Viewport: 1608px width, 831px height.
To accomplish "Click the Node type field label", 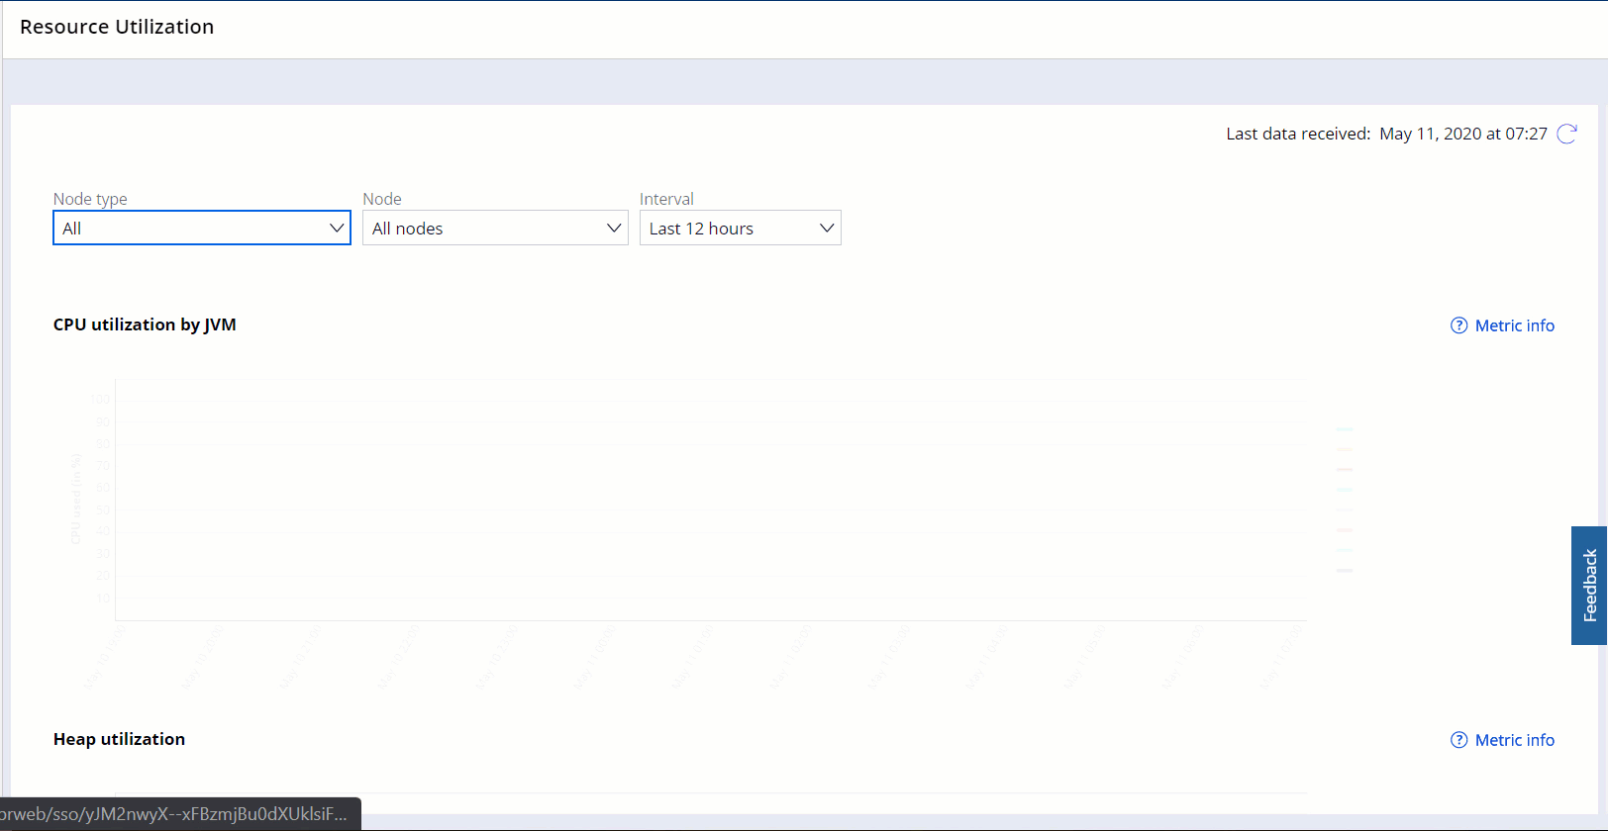I will (90, 199).
